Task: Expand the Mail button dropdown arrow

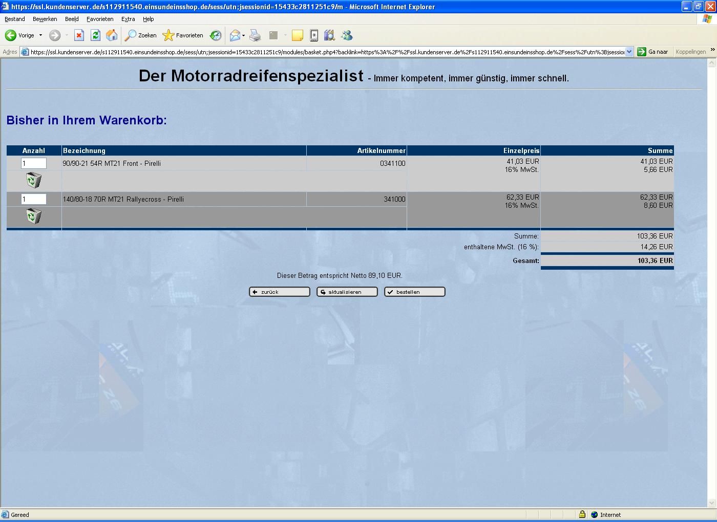Action: (x=244, y=35)
